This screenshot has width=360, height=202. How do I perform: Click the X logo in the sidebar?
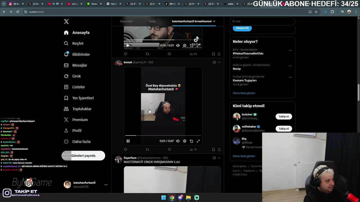(x=66, y=22)
